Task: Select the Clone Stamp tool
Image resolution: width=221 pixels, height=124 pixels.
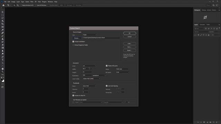Action: [x=2, y=39]
